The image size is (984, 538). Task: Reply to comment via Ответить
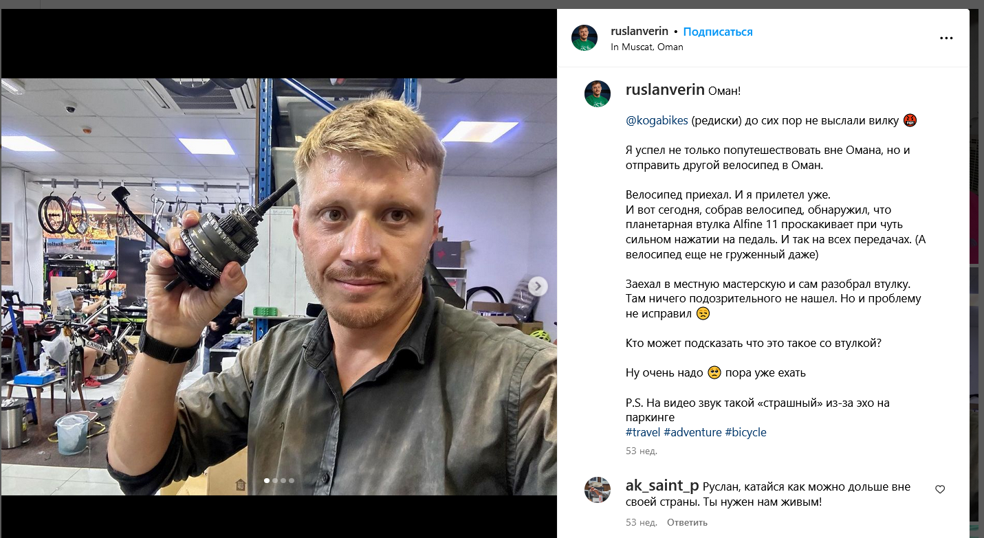pyautogui.click(x=687, y=522)
